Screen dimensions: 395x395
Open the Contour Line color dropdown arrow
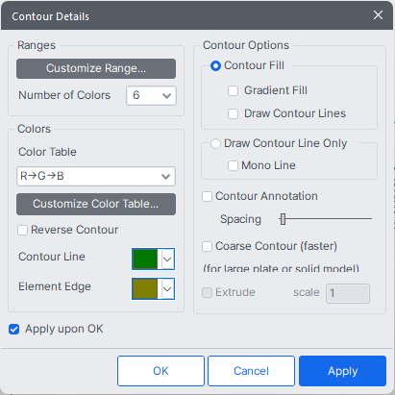tap(167, 259)
